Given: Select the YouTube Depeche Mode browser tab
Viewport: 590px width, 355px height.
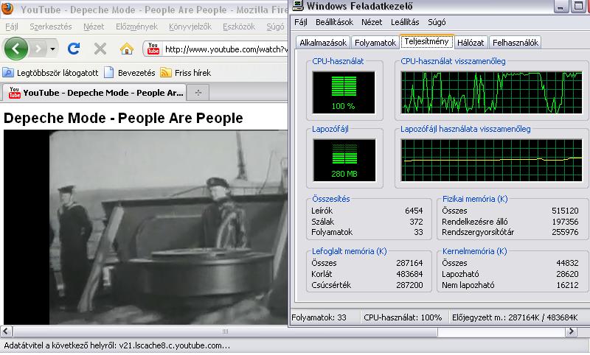Looking at the screenshot, I should tap(95, 93).
